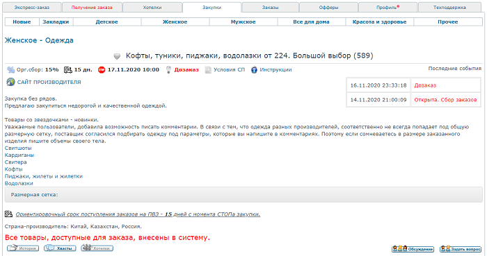Open the Хотелки tab
This screenshot has height=256, width=487.
click(152, 8)
